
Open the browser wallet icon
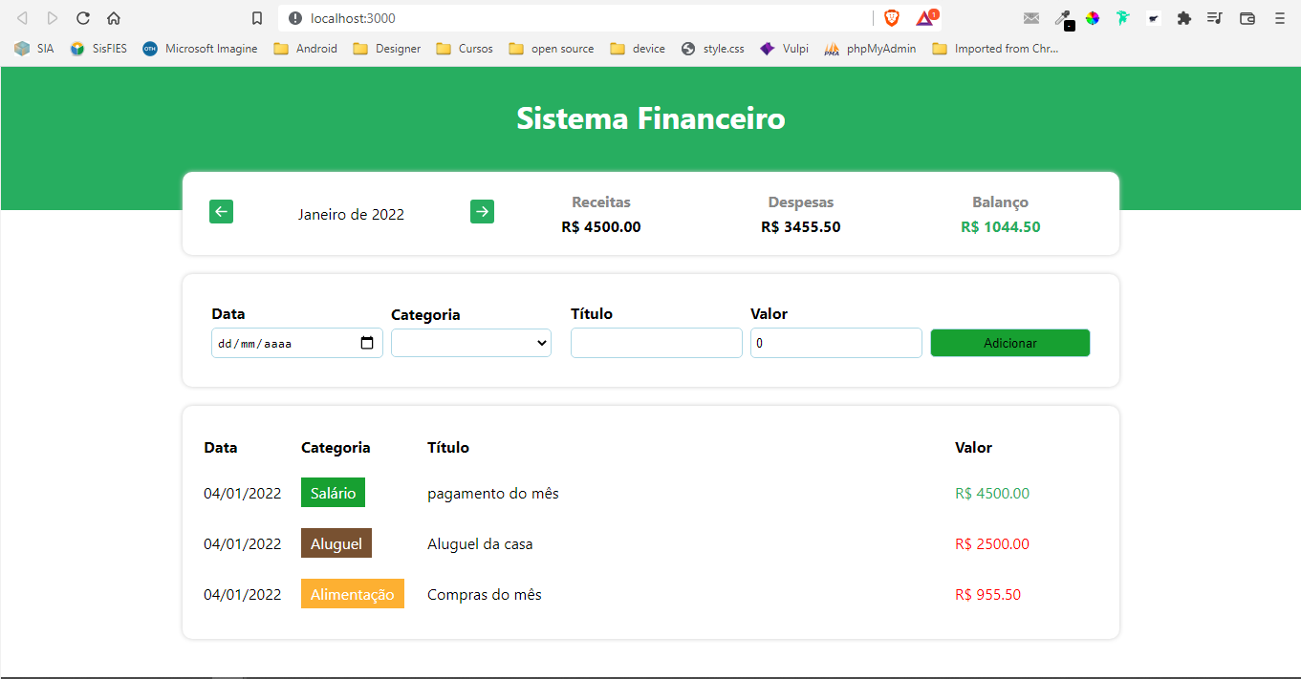coord(1246,17)
